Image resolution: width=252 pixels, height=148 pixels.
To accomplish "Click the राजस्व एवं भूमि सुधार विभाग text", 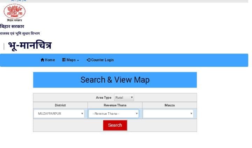I will 20,34.
